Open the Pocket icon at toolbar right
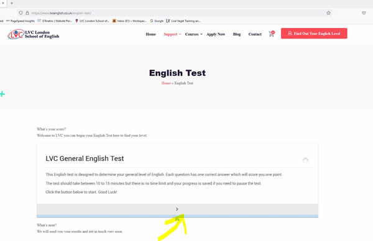 (x=364, y=13)
